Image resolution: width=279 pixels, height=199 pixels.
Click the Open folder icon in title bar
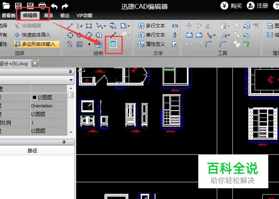[x=6, y=6]
